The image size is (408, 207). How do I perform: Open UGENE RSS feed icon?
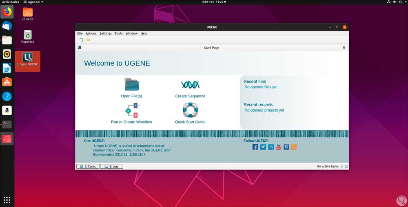294,147
